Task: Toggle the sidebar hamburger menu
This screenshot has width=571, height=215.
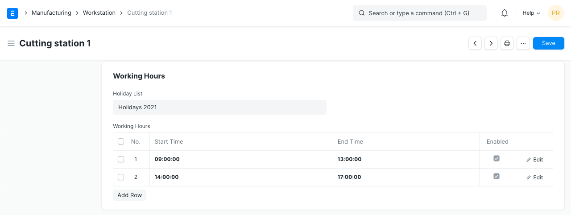Action: [11, 43]
